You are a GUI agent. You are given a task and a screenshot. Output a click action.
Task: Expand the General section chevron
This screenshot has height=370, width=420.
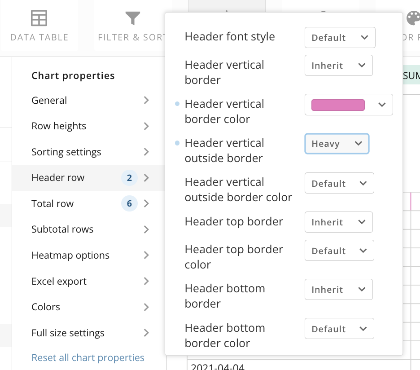(x=146, y=101)
